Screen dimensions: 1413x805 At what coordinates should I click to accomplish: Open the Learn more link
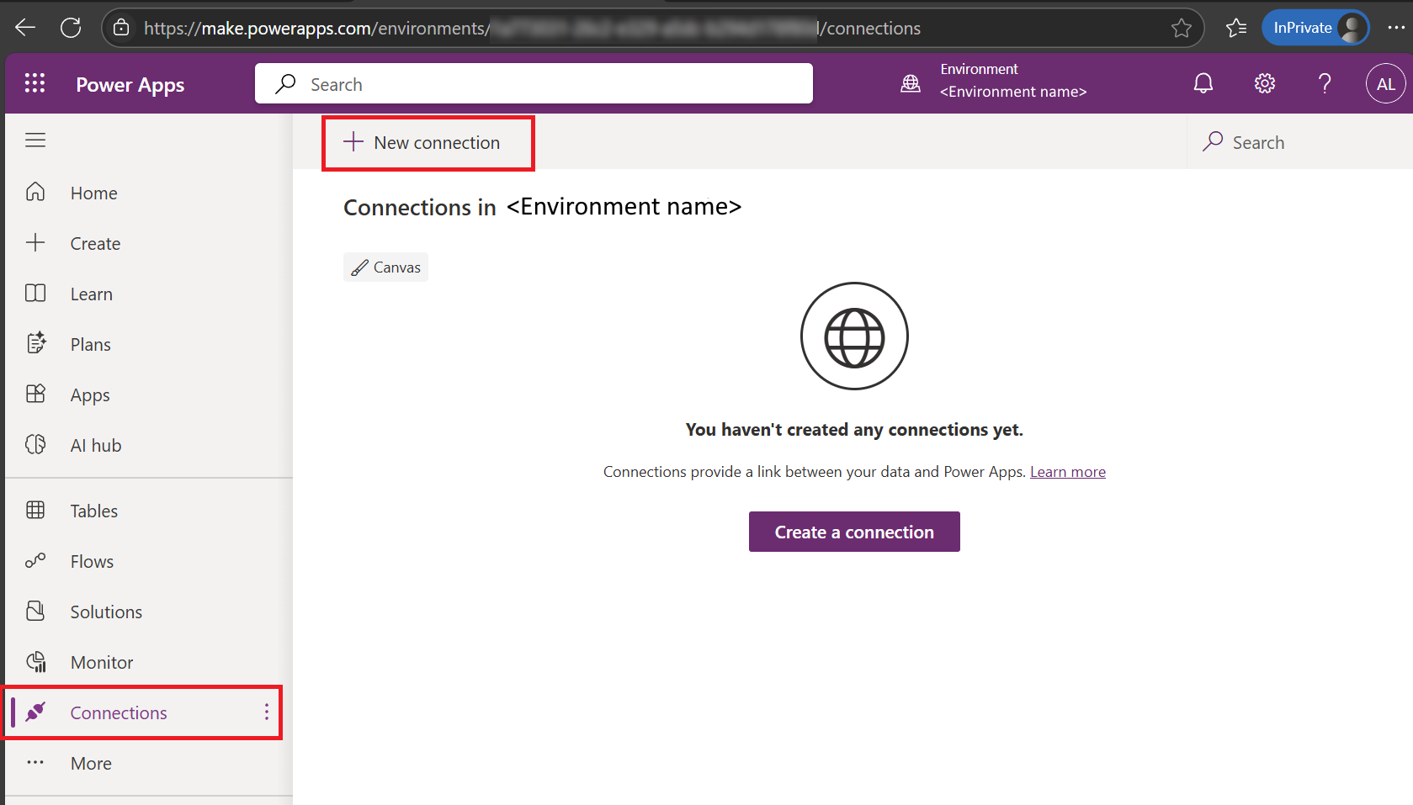1067,471
